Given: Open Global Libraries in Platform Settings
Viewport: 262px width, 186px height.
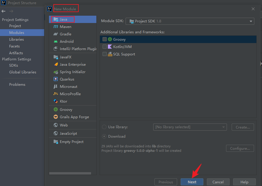Looking at the screenshot, I should click(22, 72).
